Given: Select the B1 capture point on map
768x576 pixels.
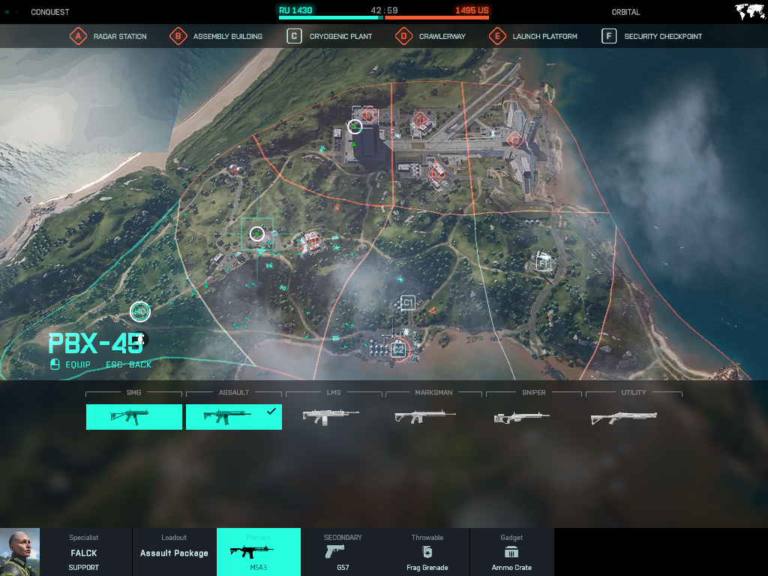Looking at the screenshot, I should coord(370,115).
